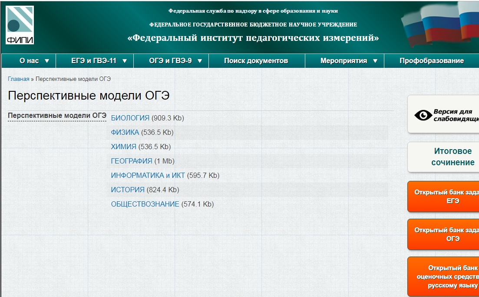Screen dimensions: 479x297
Task: Click the Russian flag banner image
Action: (440, 24)
